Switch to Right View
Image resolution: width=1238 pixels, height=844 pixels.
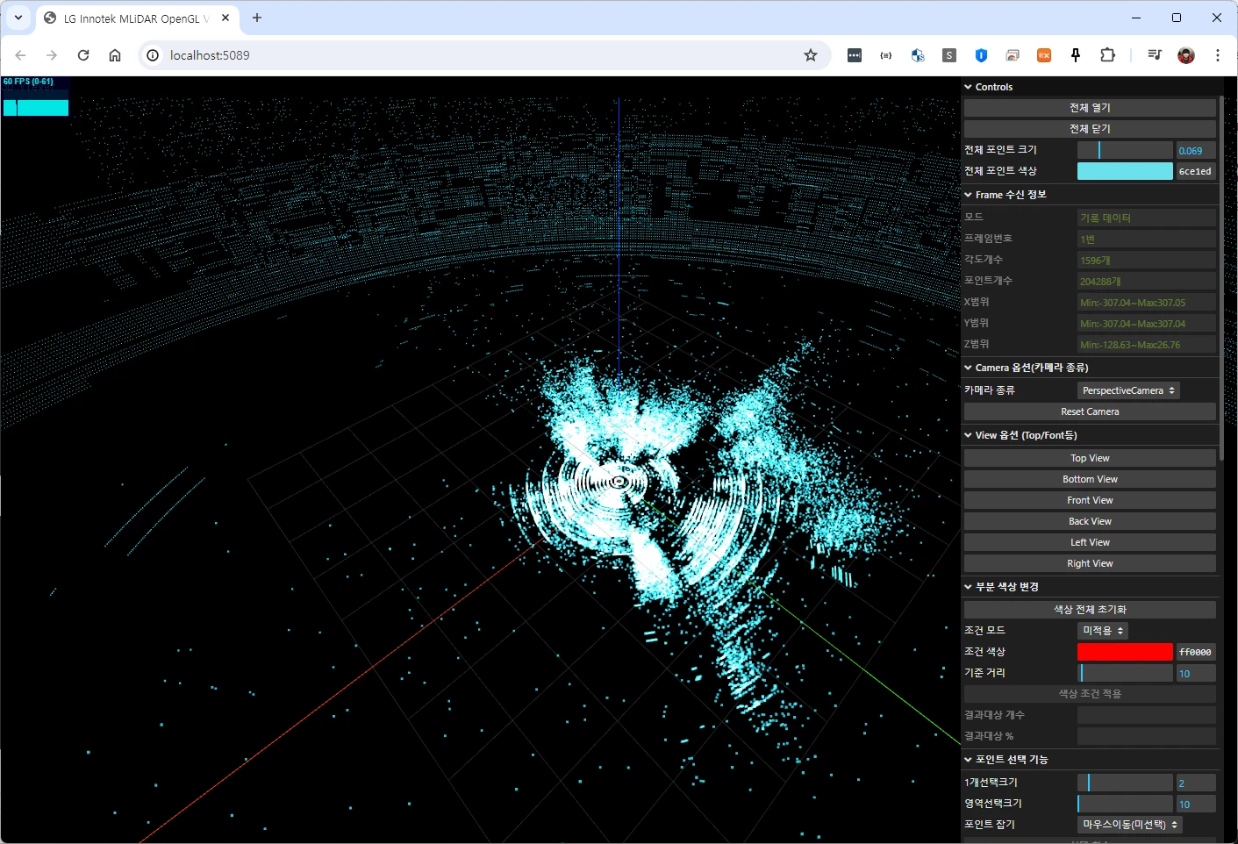(1090, 563)
